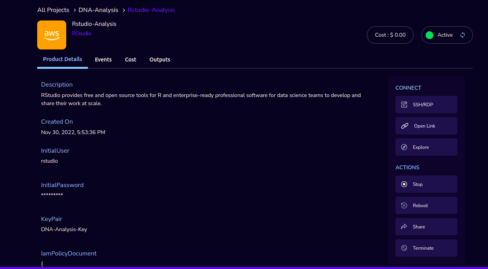Click the Active status pill

pos(447,35)
